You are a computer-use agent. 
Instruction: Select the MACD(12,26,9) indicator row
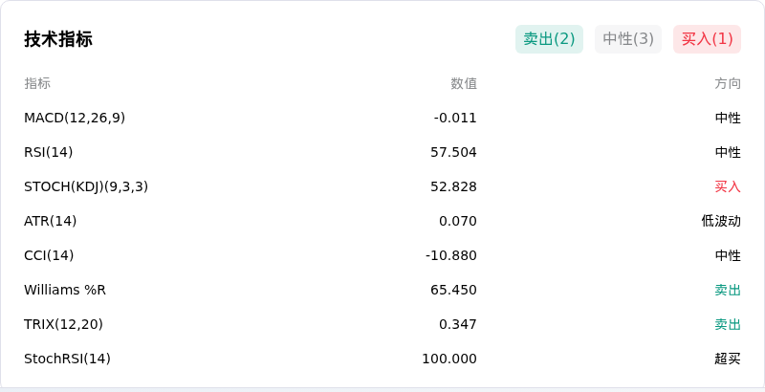pyautogui.click(x=382, y=118)
